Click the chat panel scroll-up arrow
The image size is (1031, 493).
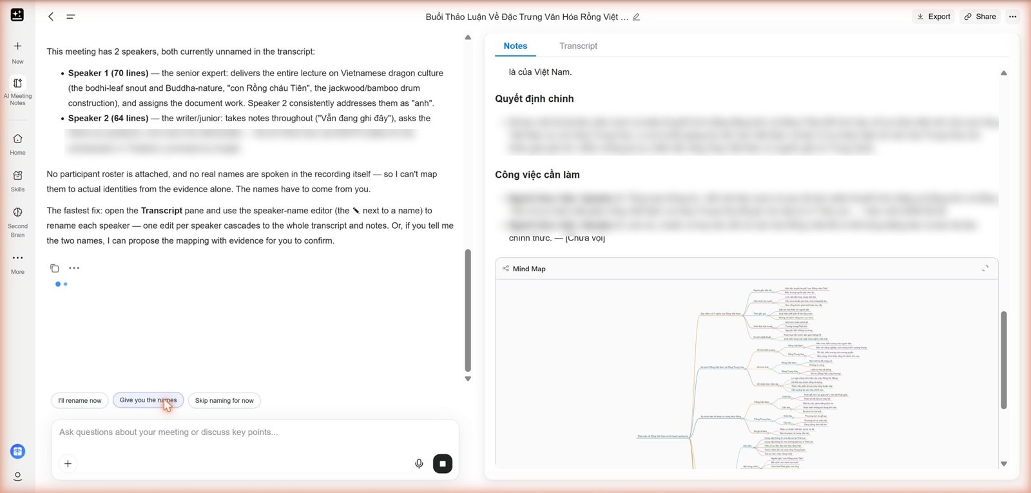click(x=468, y=37)
